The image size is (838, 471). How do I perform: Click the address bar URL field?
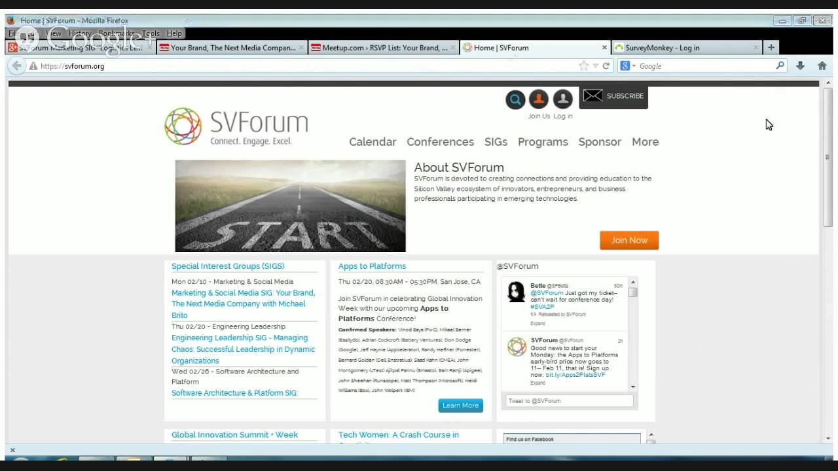[x=308, y=66]
